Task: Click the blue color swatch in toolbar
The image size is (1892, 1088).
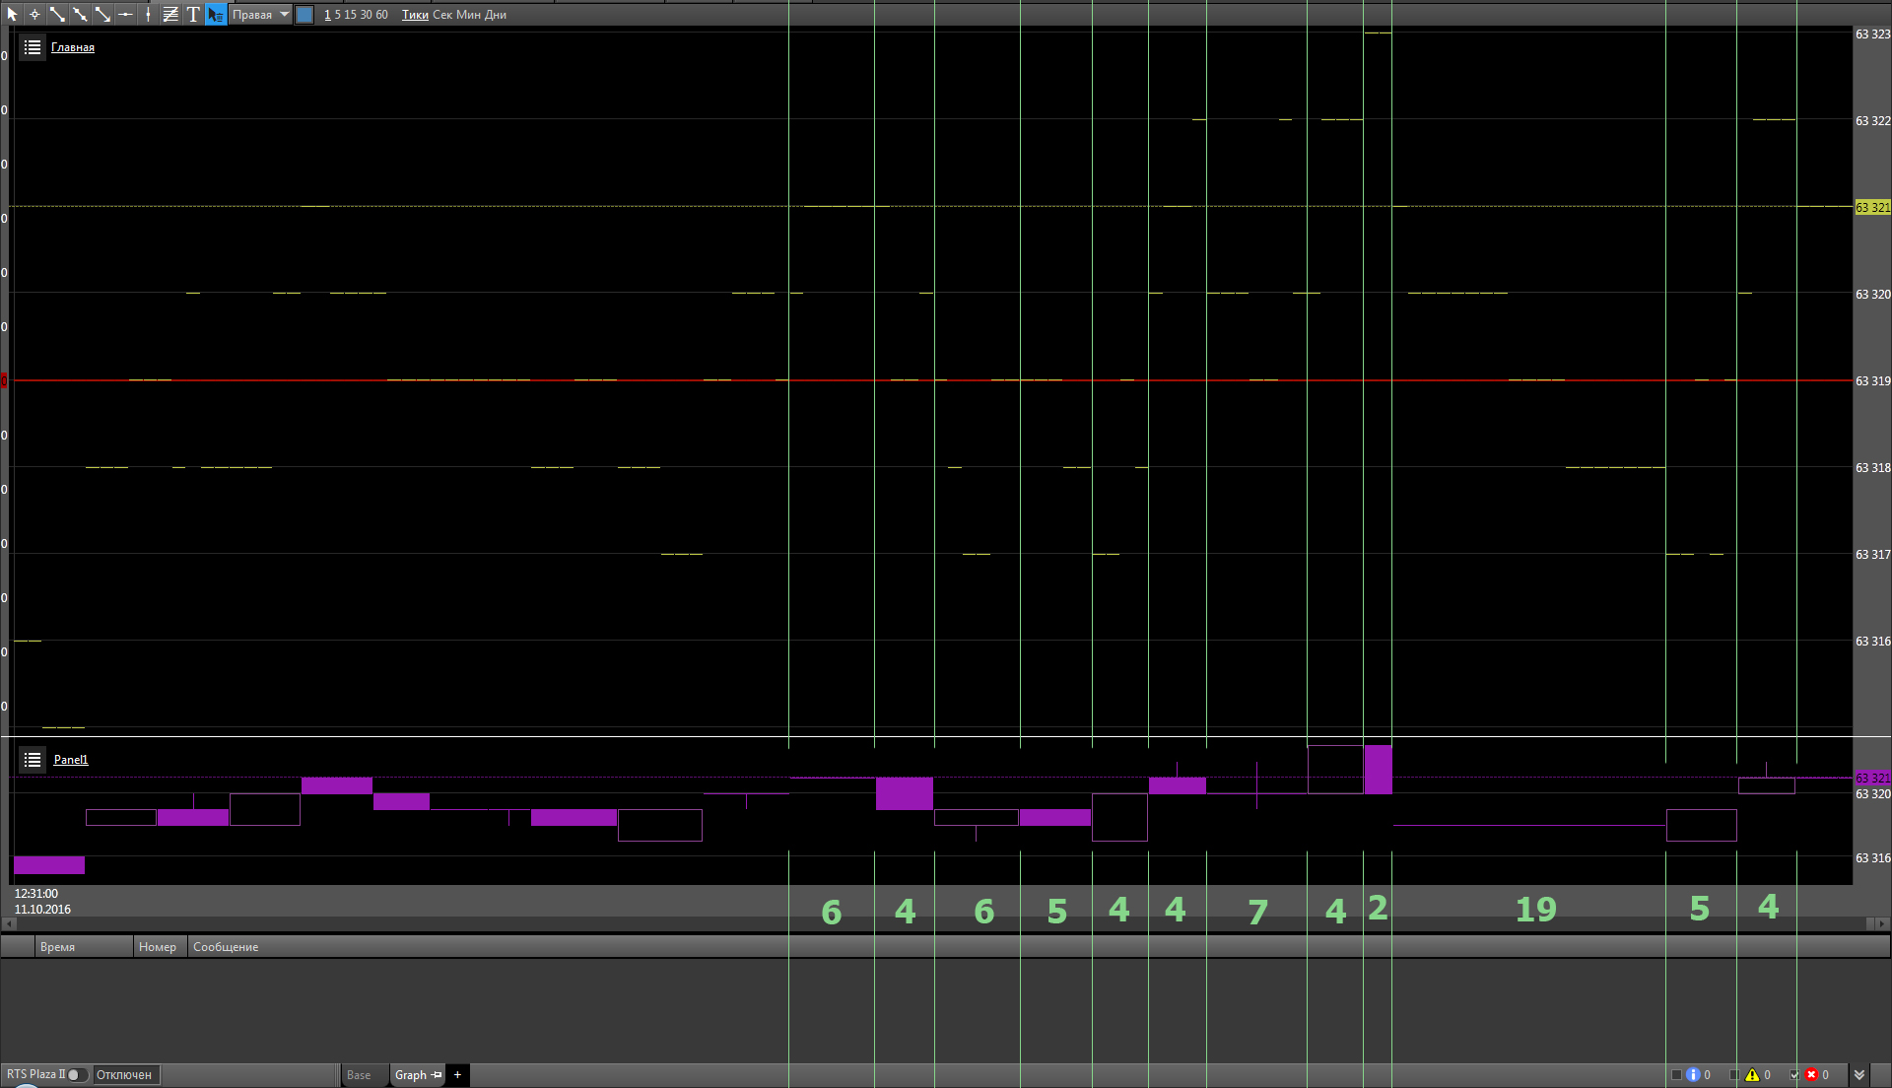Action: (304, 14)
